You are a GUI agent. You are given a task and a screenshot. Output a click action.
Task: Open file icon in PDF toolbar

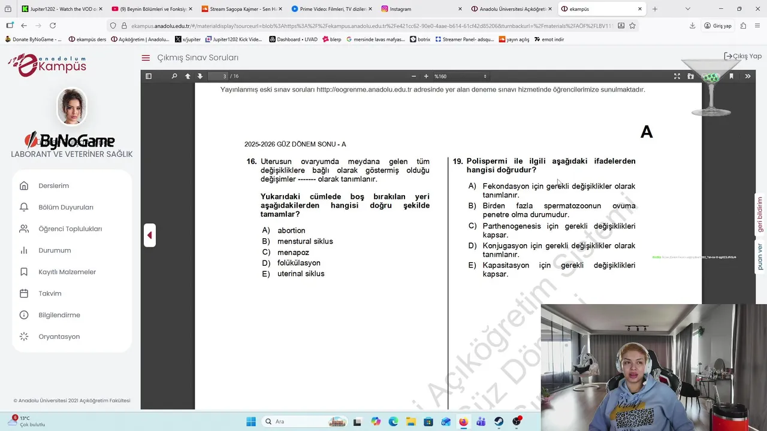(691, 76)
